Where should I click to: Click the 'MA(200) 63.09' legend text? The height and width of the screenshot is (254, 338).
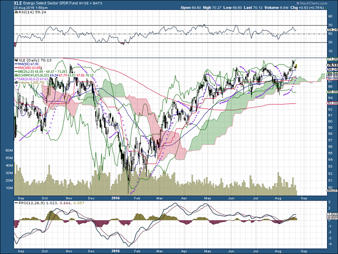click(29, 68)
